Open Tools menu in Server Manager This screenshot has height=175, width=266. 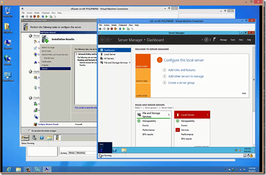232,40
